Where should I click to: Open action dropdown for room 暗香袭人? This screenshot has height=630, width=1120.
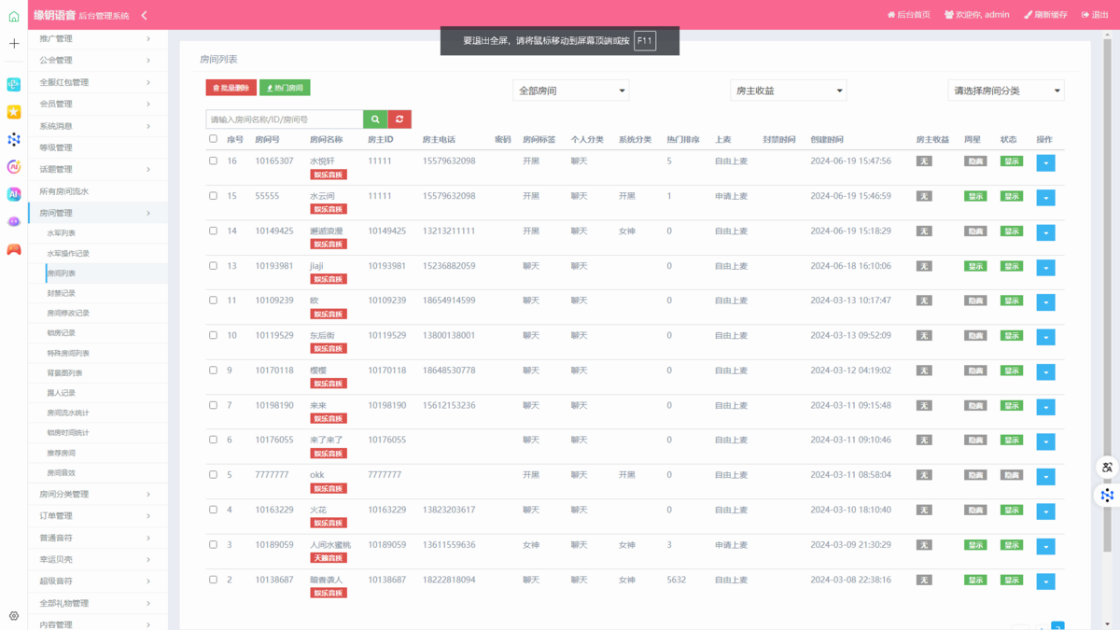coord(1045,581)
